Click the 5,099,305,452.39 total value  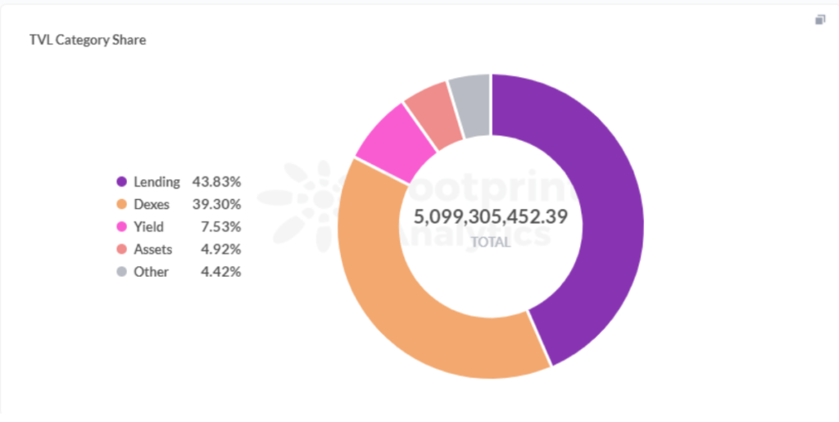coord(491,217)
